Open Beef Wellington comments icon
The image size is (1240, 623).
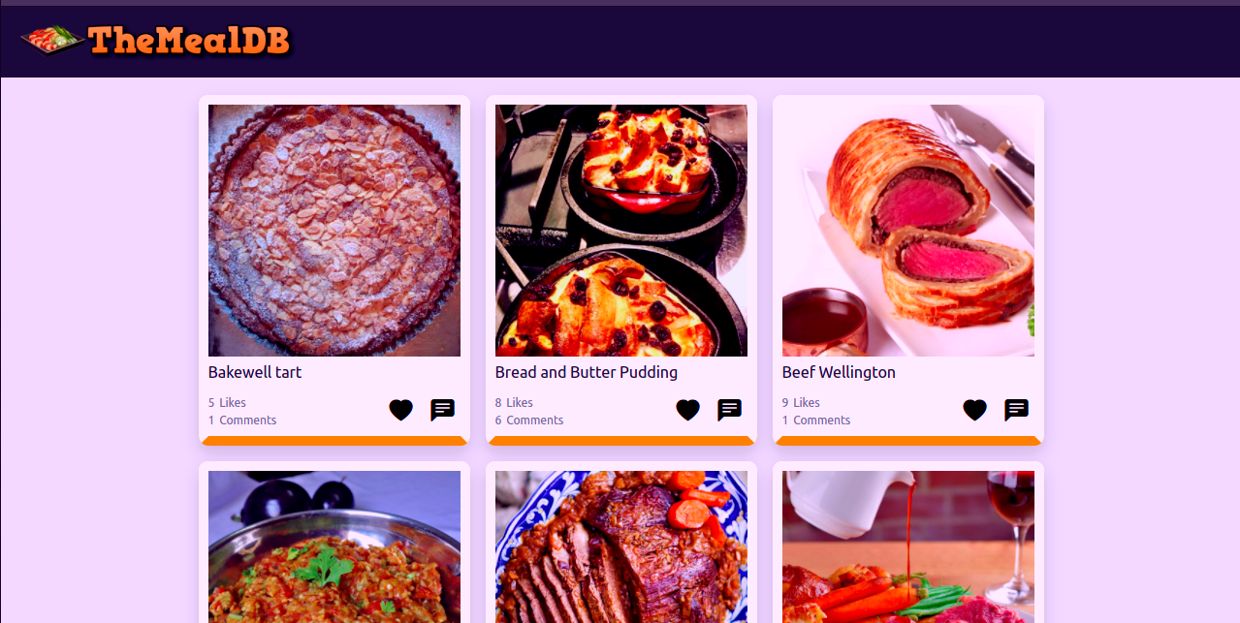point(1016,410)
